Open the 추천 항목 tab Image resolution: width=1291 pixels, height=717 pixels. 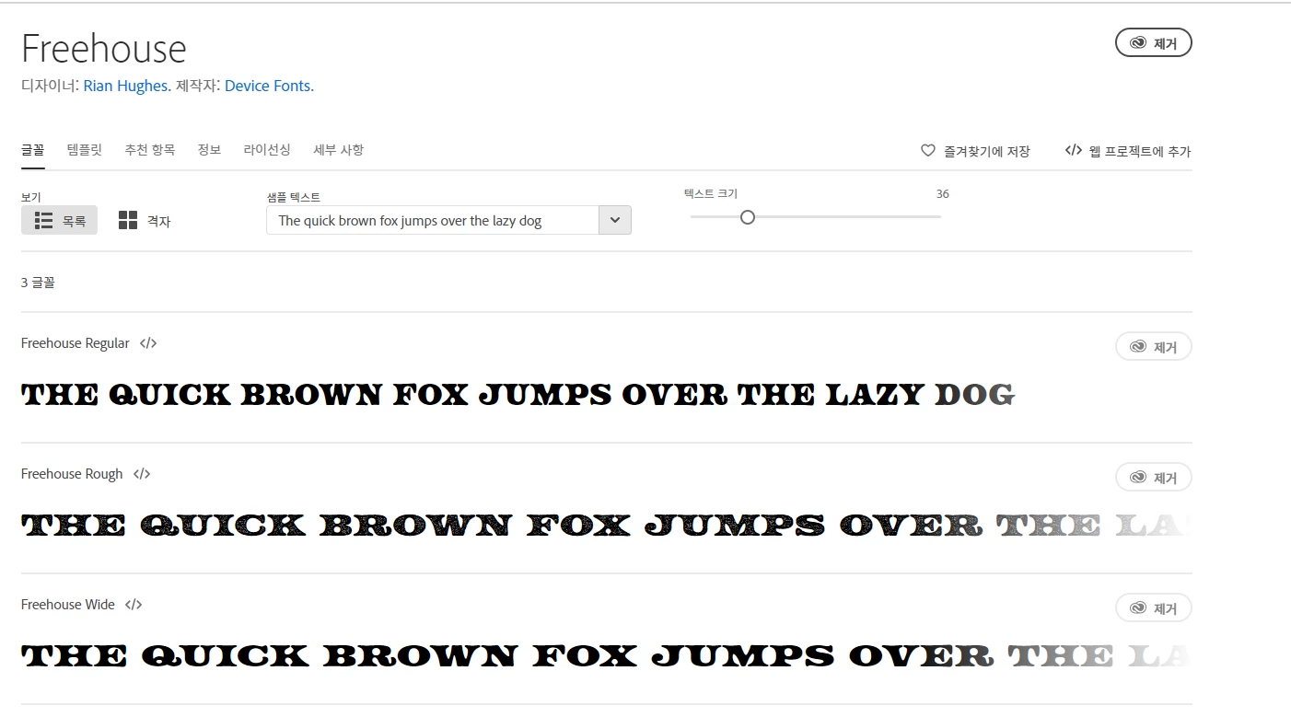pyautogui.click(x=150, y=149)
